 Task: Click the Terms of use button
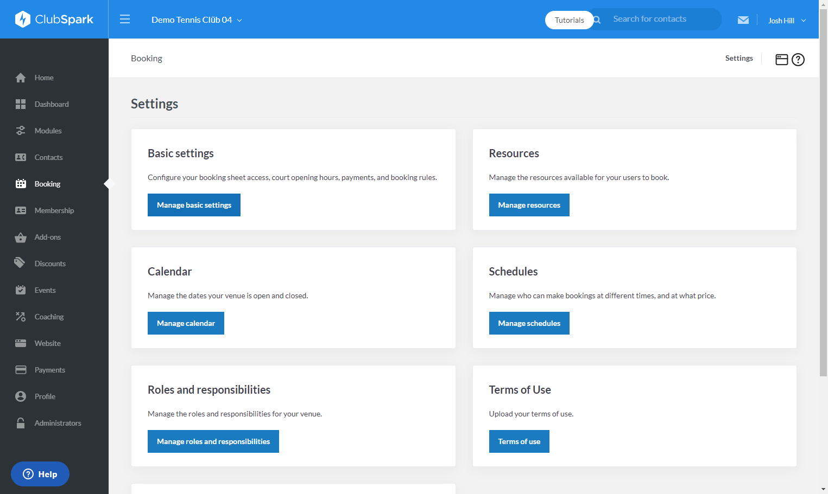pos(519,441)
